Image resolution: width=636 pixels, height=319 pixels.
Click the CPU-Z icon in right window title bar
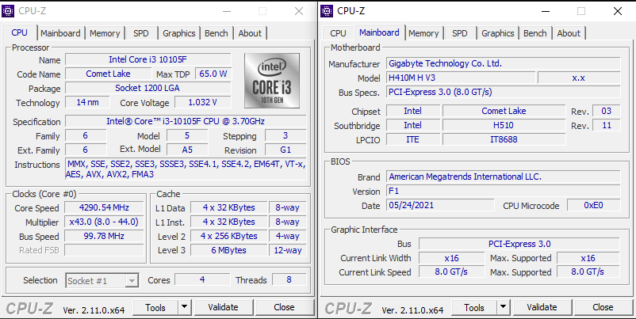pos(328,11)
